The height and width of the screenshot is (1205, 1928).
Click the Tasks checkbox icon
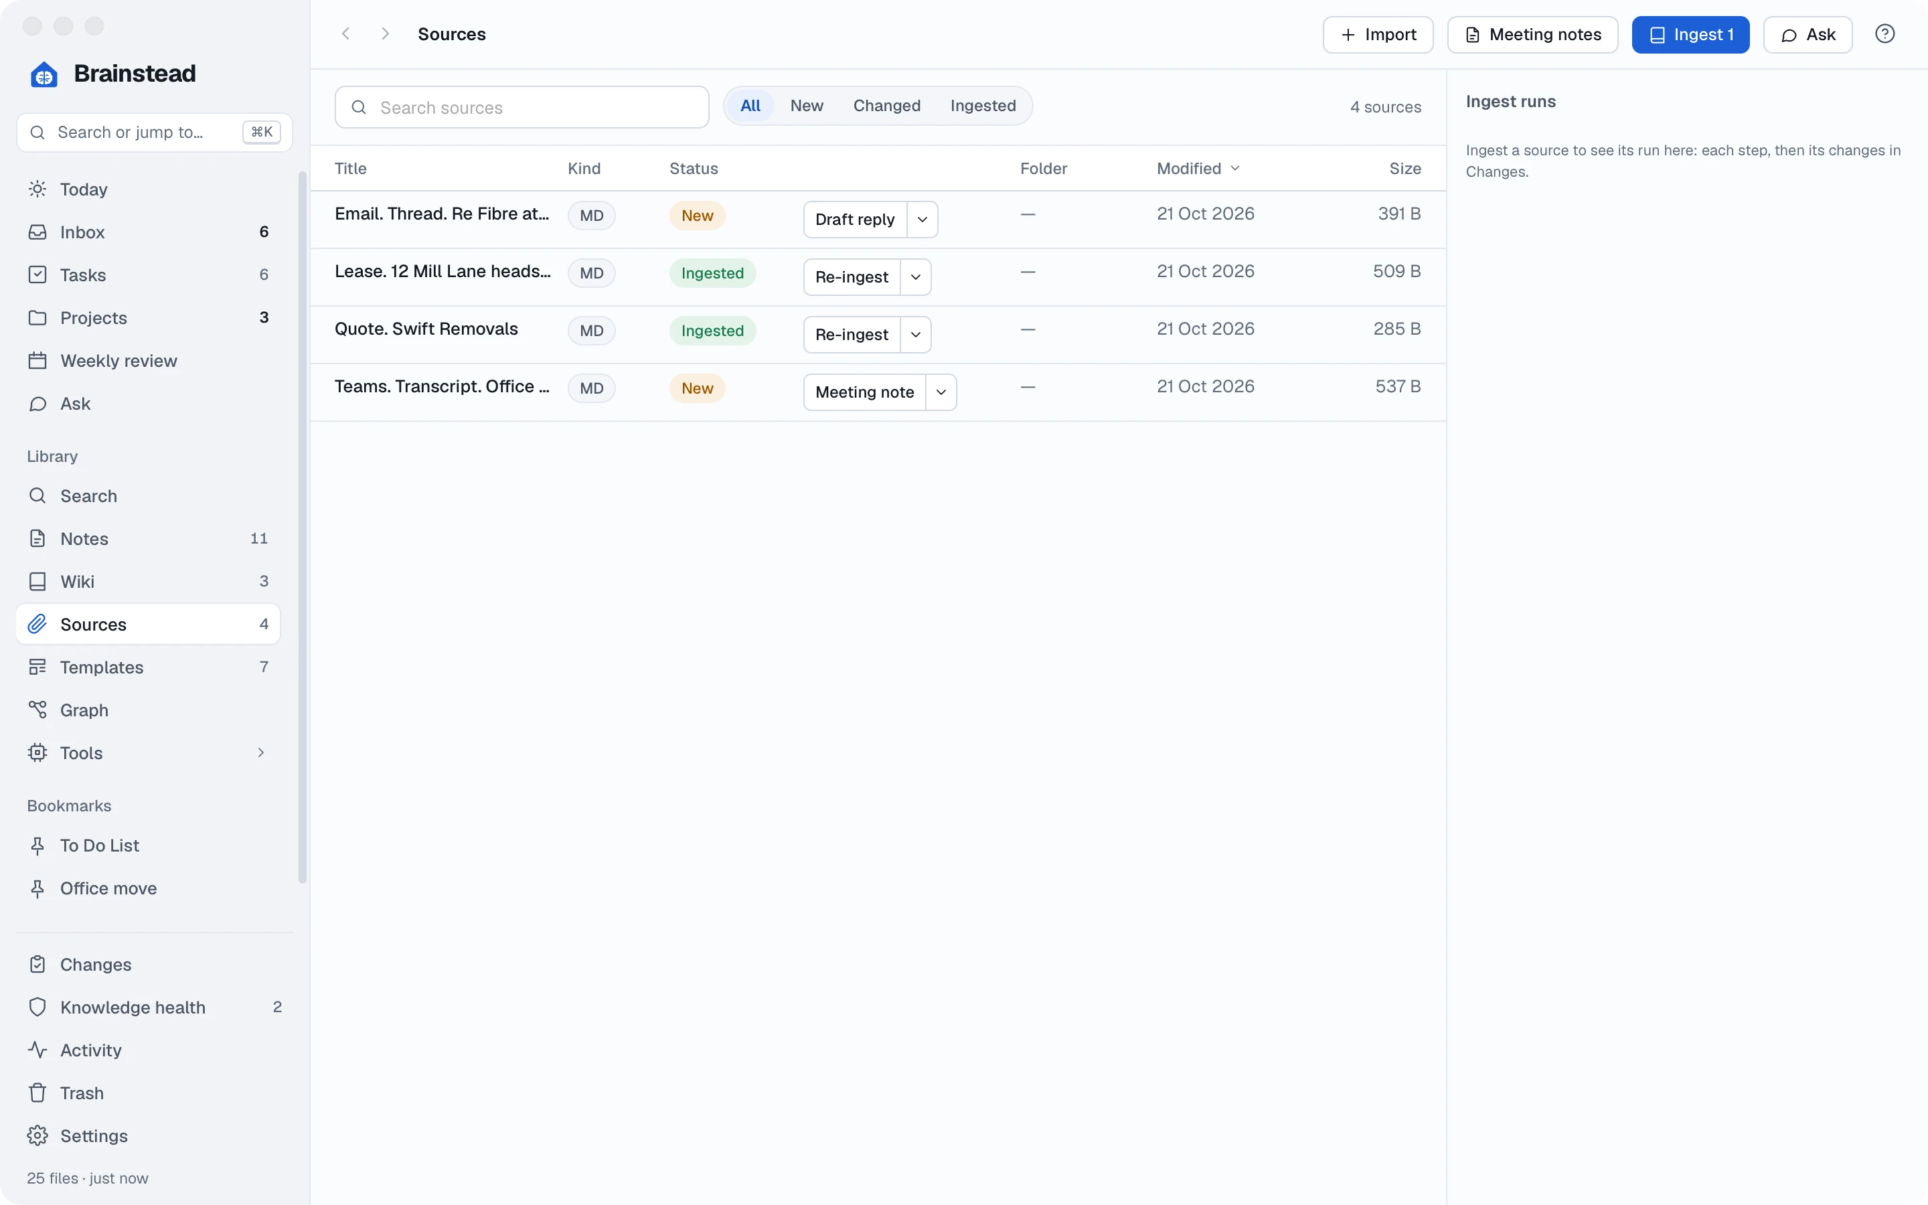(x=37, y=275)
